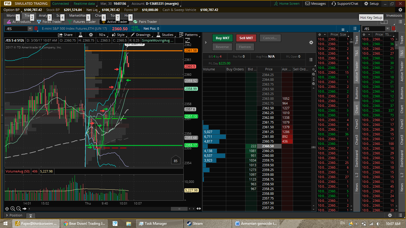The width and height of the screenshot is (406, 228).
Task: Click the gear icon in the bottom-right status bar
Action: coord(390,215)
